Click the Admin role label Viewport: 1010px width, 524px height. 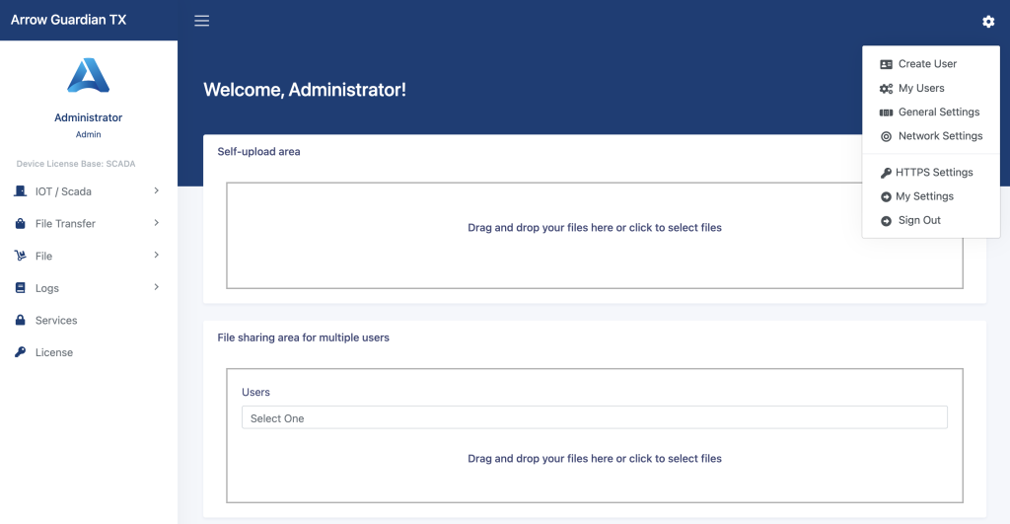pyautogui.click(x=88, y=135)
